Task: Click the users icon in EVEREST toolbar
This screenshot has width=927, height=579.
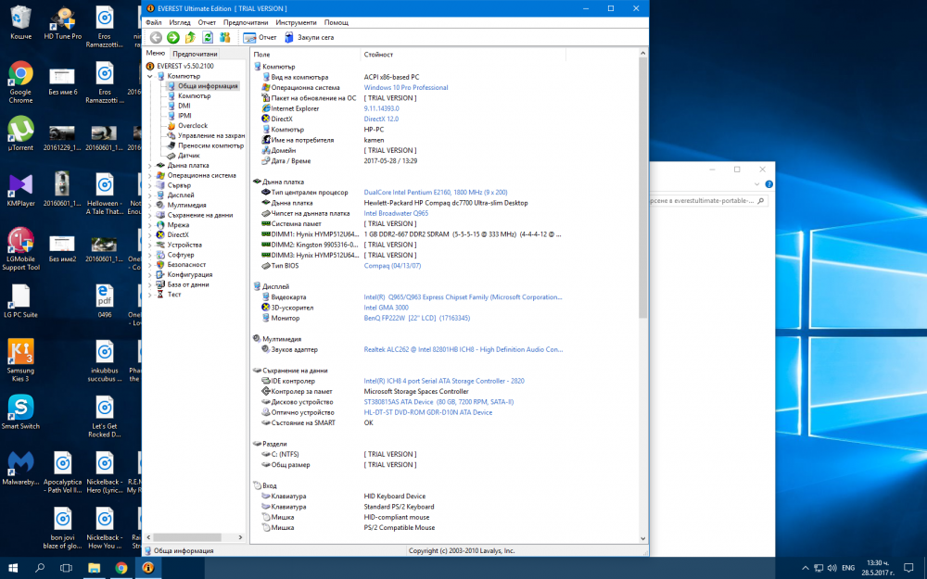Action: (224, 38)
